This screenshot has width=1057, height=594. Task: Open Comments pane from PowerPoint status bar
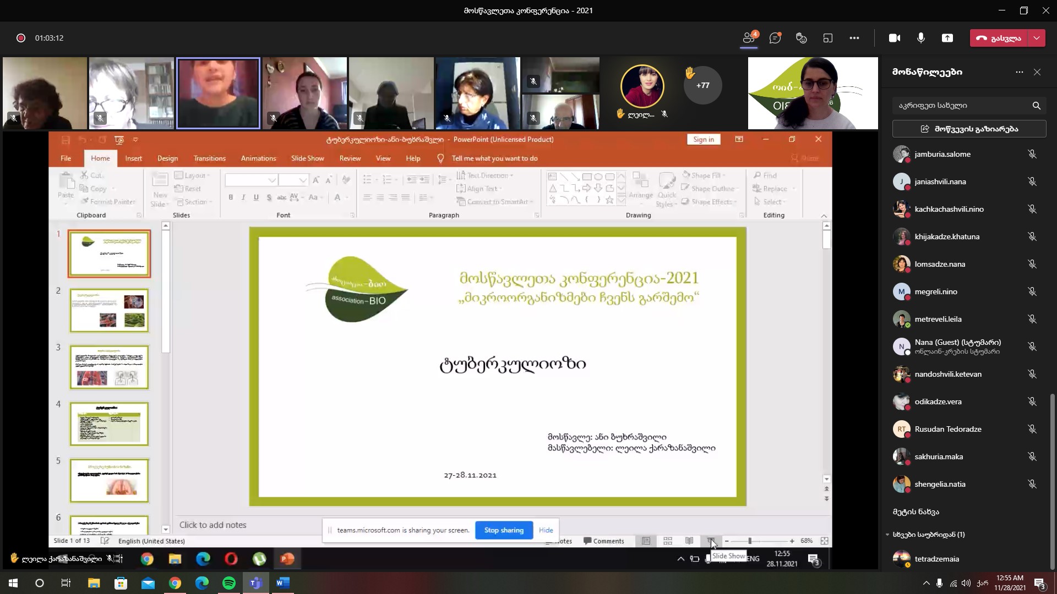coord(604,541)
